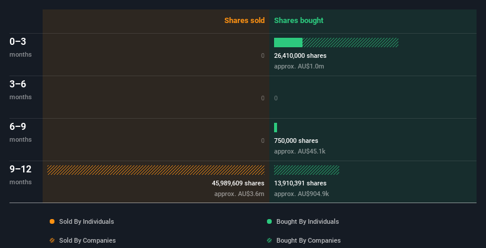
Task: Click the 9–12 months row label
Action: [21, 175]
